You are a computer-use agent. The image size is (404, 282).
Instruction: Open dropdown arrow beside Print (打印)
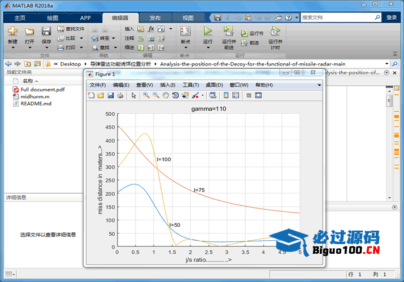point(81,47)
